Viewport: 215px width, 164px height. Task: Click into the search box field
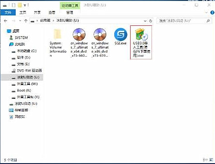coord(184,21)
